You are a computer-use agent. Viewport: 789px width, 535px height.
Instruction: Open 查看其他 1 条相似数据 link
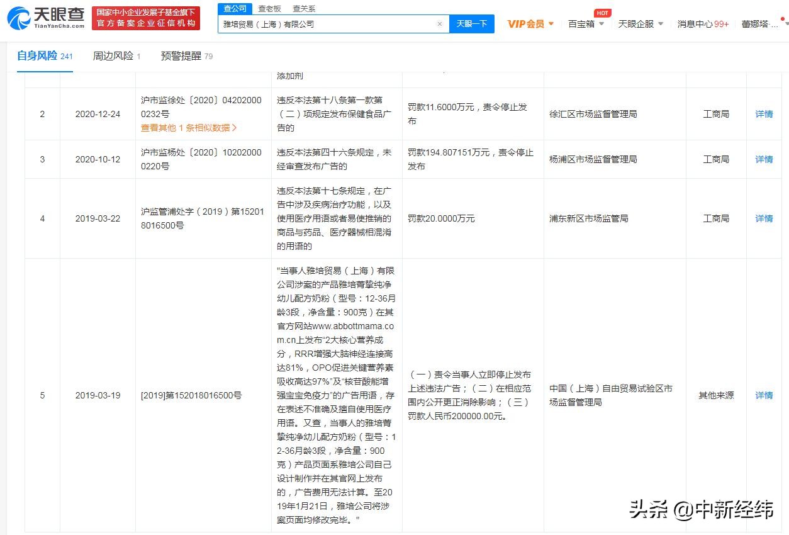pyautogui.click(x=189, y=128)
